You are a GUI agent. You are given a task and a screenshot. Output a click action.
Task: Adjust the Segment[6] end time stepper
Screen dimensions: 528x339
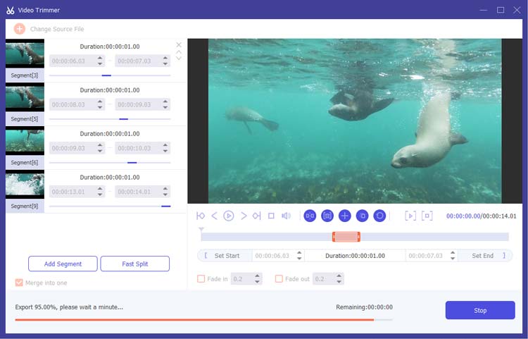pos(165,148)
